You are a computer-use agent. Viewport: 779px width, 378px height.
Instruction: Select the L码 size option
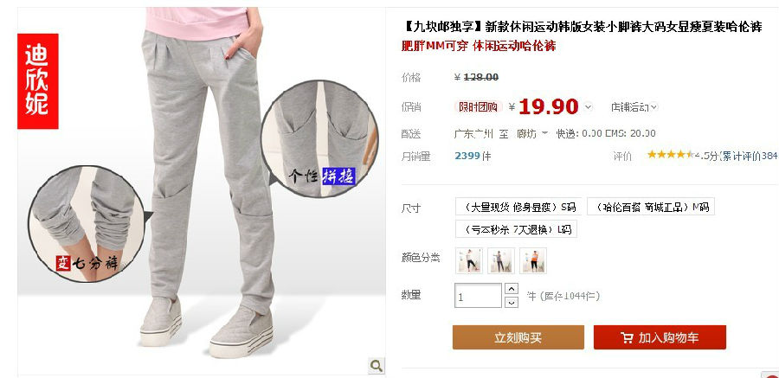point(516,229)
